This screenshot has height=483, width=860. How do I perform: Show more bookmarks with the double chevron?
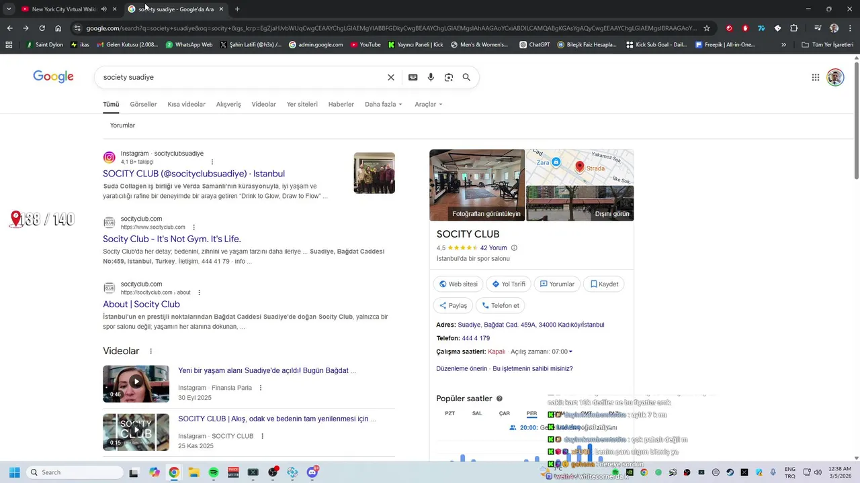tap(783, 45)
